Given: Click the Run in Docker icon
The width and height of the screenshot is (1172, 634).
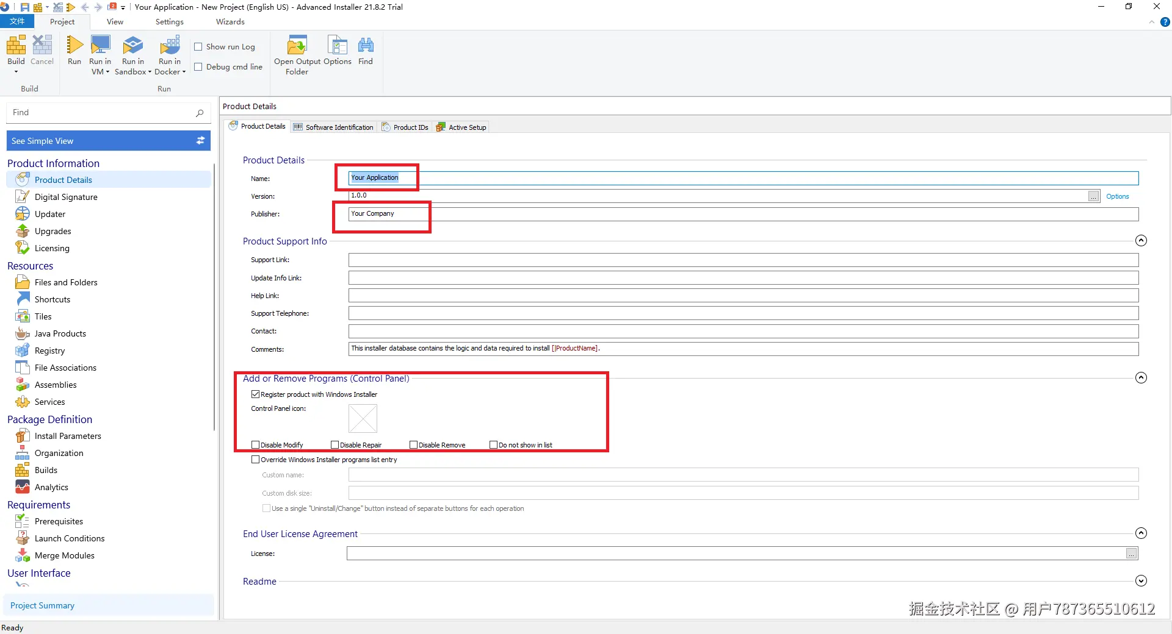Looking at the screenshot, I should 170,45.
